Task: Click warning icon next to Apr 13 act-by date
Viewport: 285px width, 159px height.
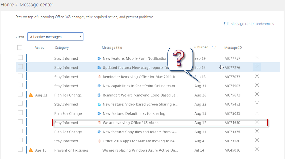Action: 31,150
